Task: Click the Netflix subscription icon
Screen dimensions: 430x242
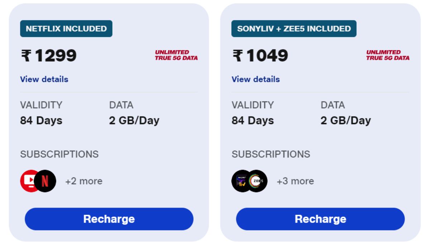Action: 46,181
